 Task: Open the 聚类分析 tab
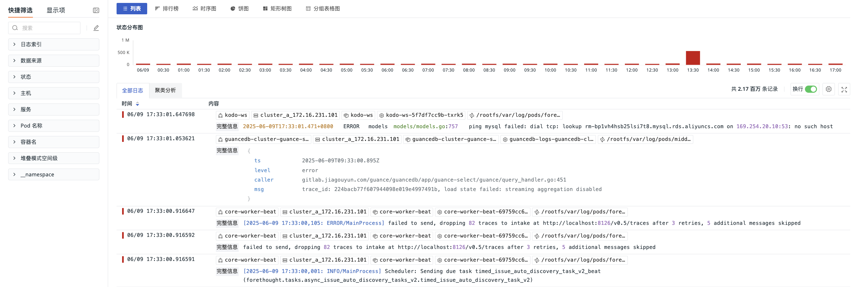165,90
